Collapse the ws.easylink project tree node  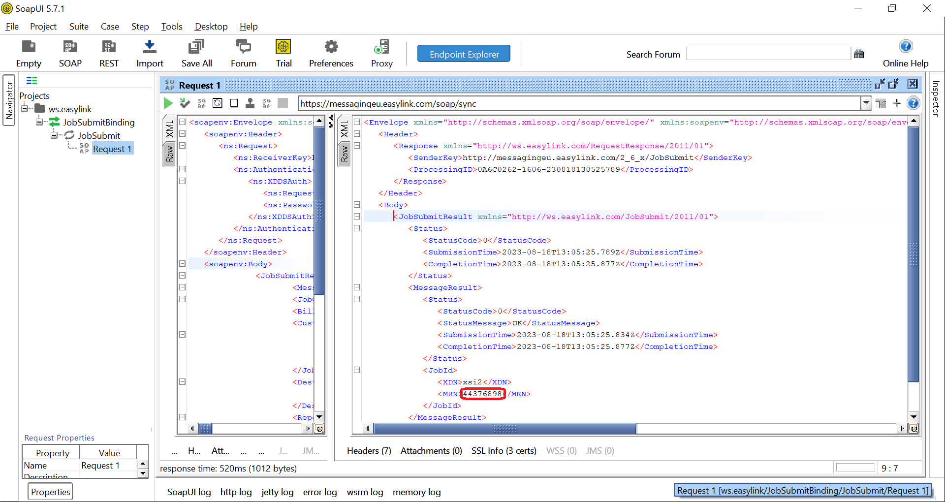click(x=25, y=109)
